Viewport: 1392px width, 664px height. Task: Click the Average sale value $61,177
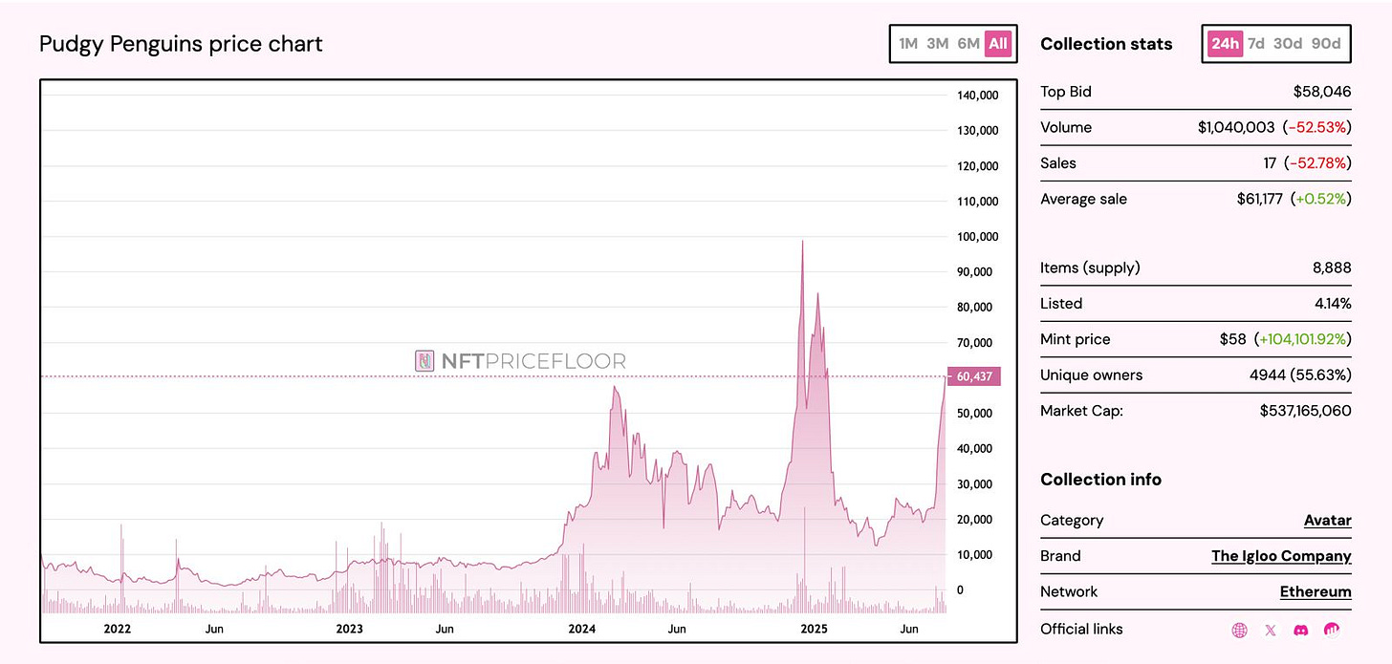[1259, 199]
